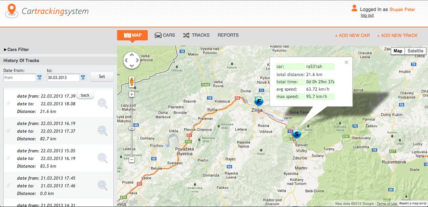Switch map to Satellite view

pyautogui.click(x=415, y=51)
